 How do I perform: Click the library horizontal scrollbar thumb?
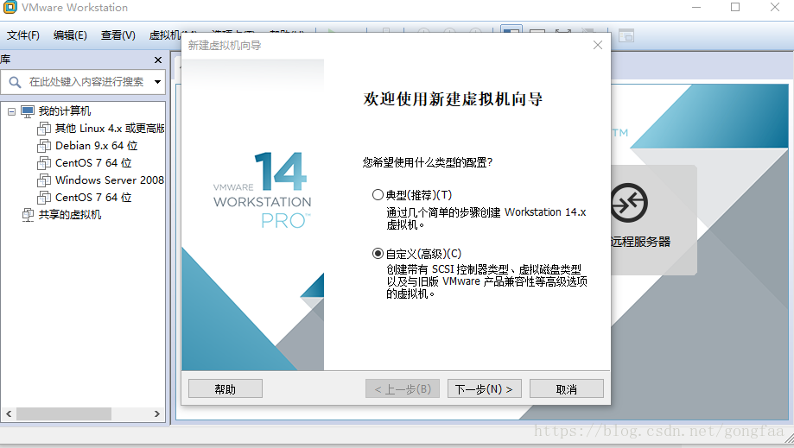coord(64,413)
